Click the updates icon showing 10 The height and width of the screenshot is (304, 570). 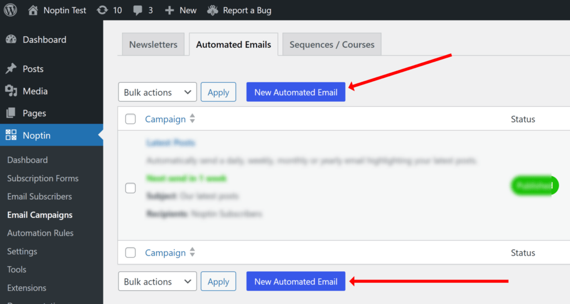[x=102, y=10]
